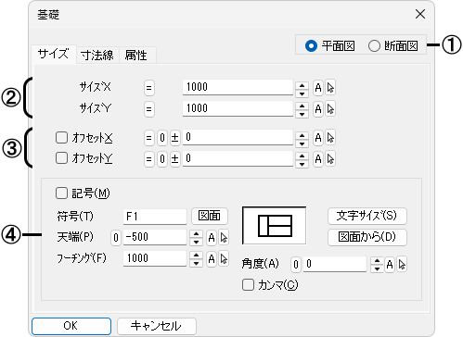Click the A icon beside サイズY field
Image resolution: width=463 pixels, height=337 pixels.
318,109
